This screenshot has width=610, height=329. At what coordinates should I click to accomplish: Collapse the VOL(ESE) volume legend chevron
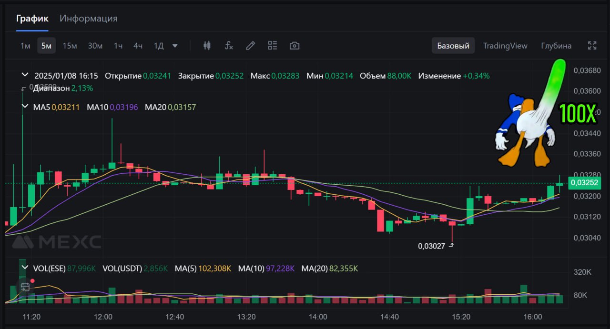(x=25, y=269)
